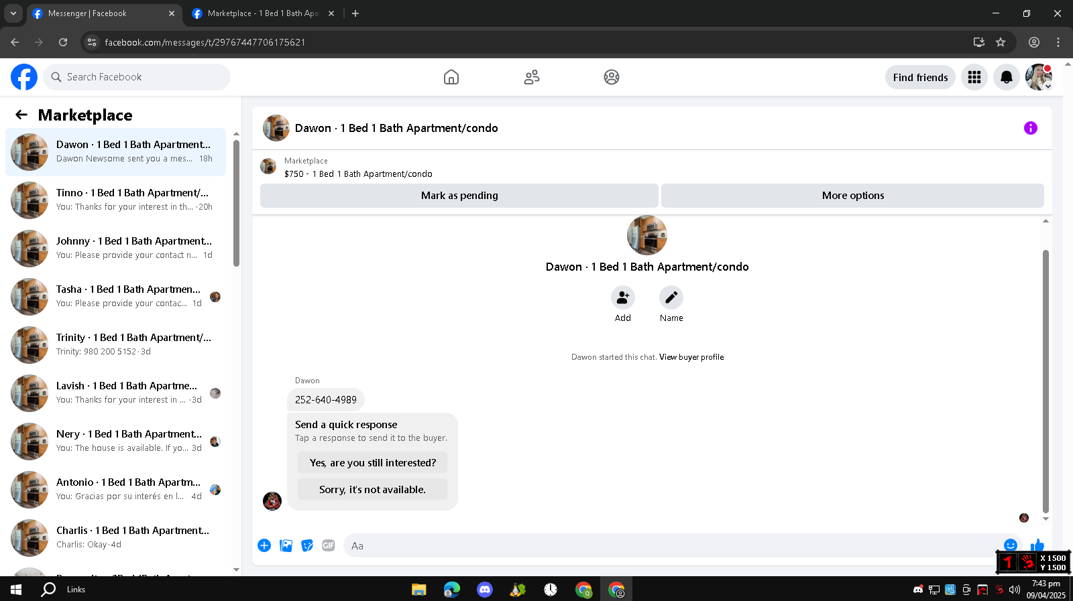Open the taskbar clock and date

[1046, 590]
